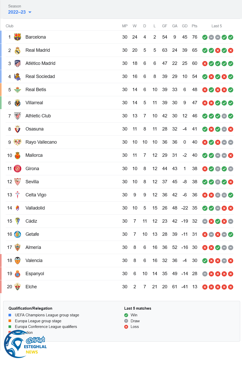Open the Athletic Club team link
Screen dimensions: 242x365
coord(38,116)
